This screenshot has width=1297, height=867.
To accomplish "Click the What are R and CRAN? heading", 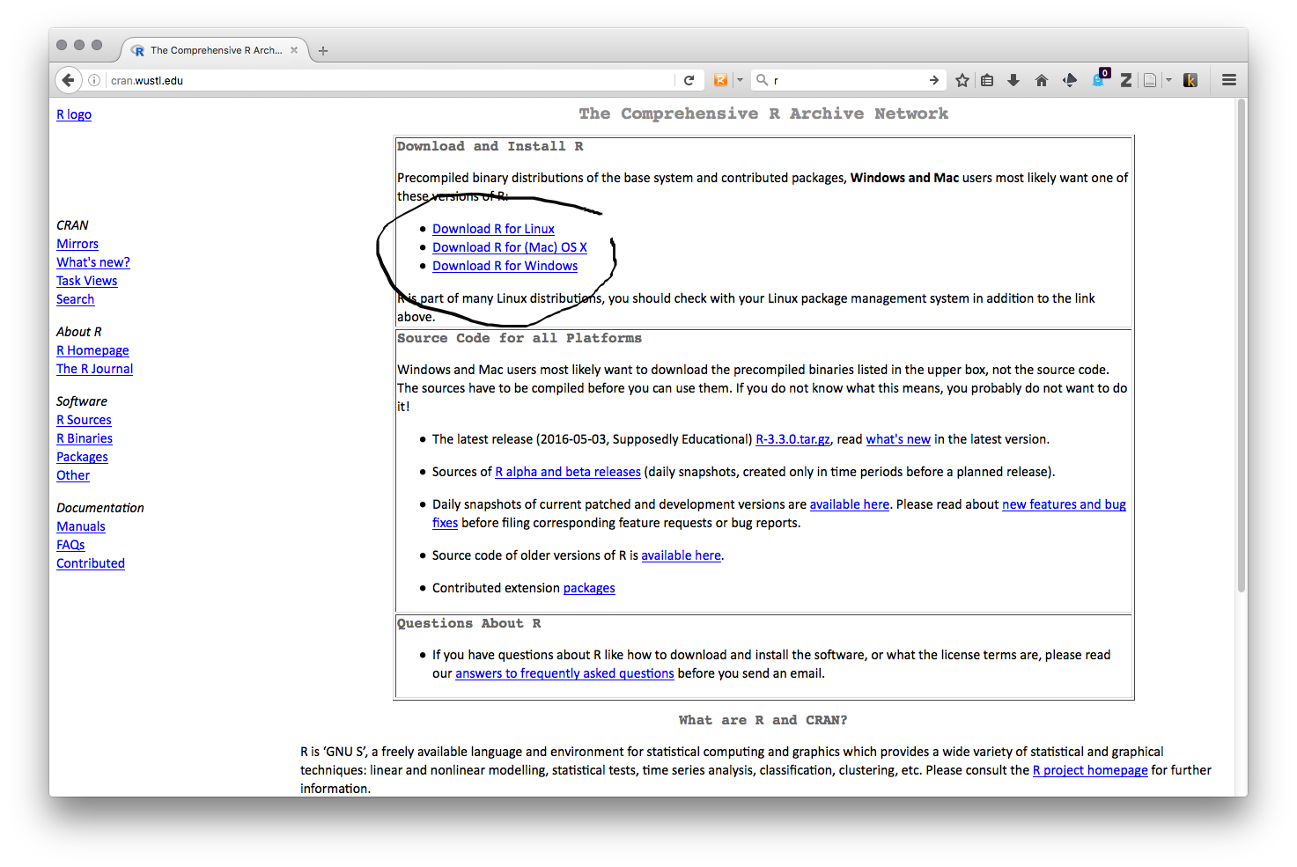I will tap(763, 720).
